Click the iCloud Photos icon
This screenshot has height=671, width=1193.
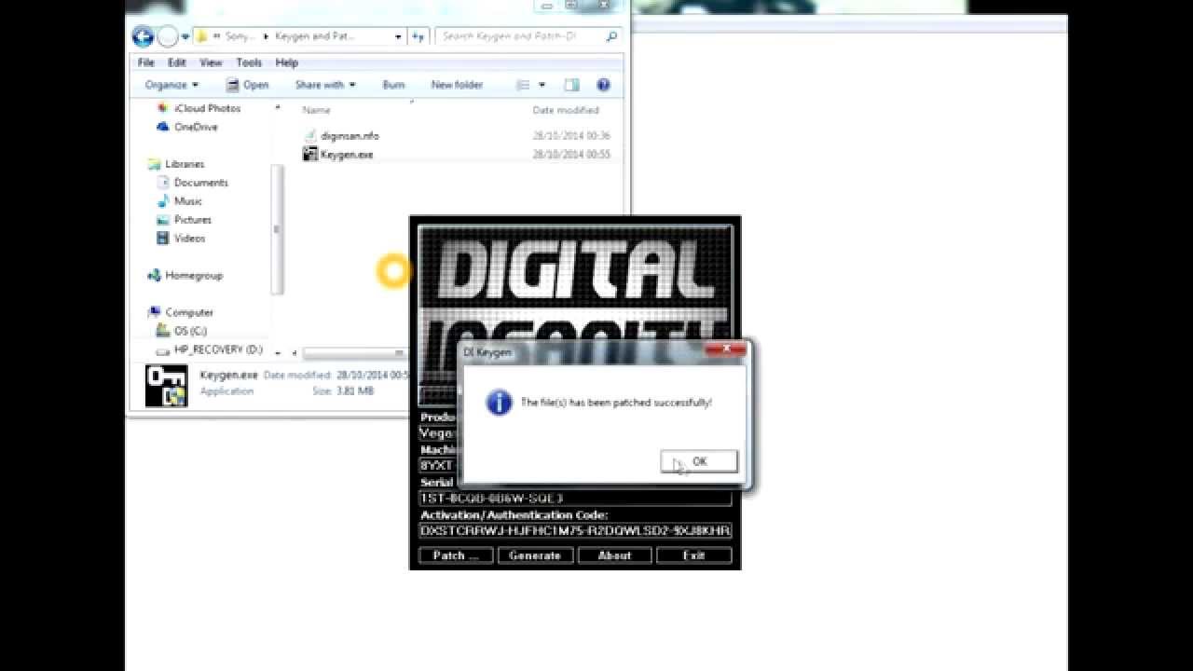pyautogui.click(x=163, y=108)
